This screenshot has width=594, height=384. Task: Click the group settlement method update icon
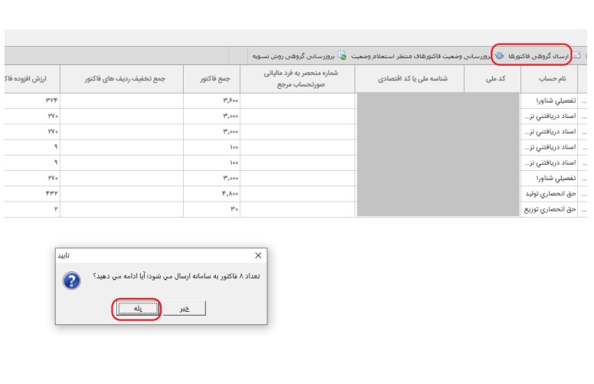[x=342, y=56]
